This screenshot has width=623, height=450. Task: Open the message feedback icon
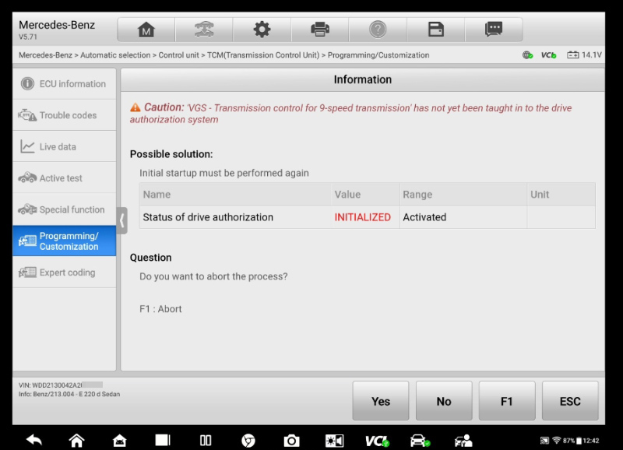click(x=494, y=30)
